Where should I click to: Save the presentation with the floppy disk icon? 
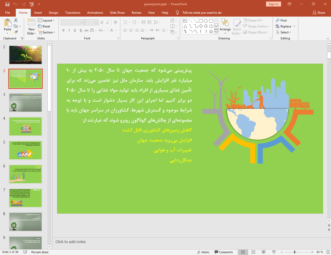click(7, 4)
